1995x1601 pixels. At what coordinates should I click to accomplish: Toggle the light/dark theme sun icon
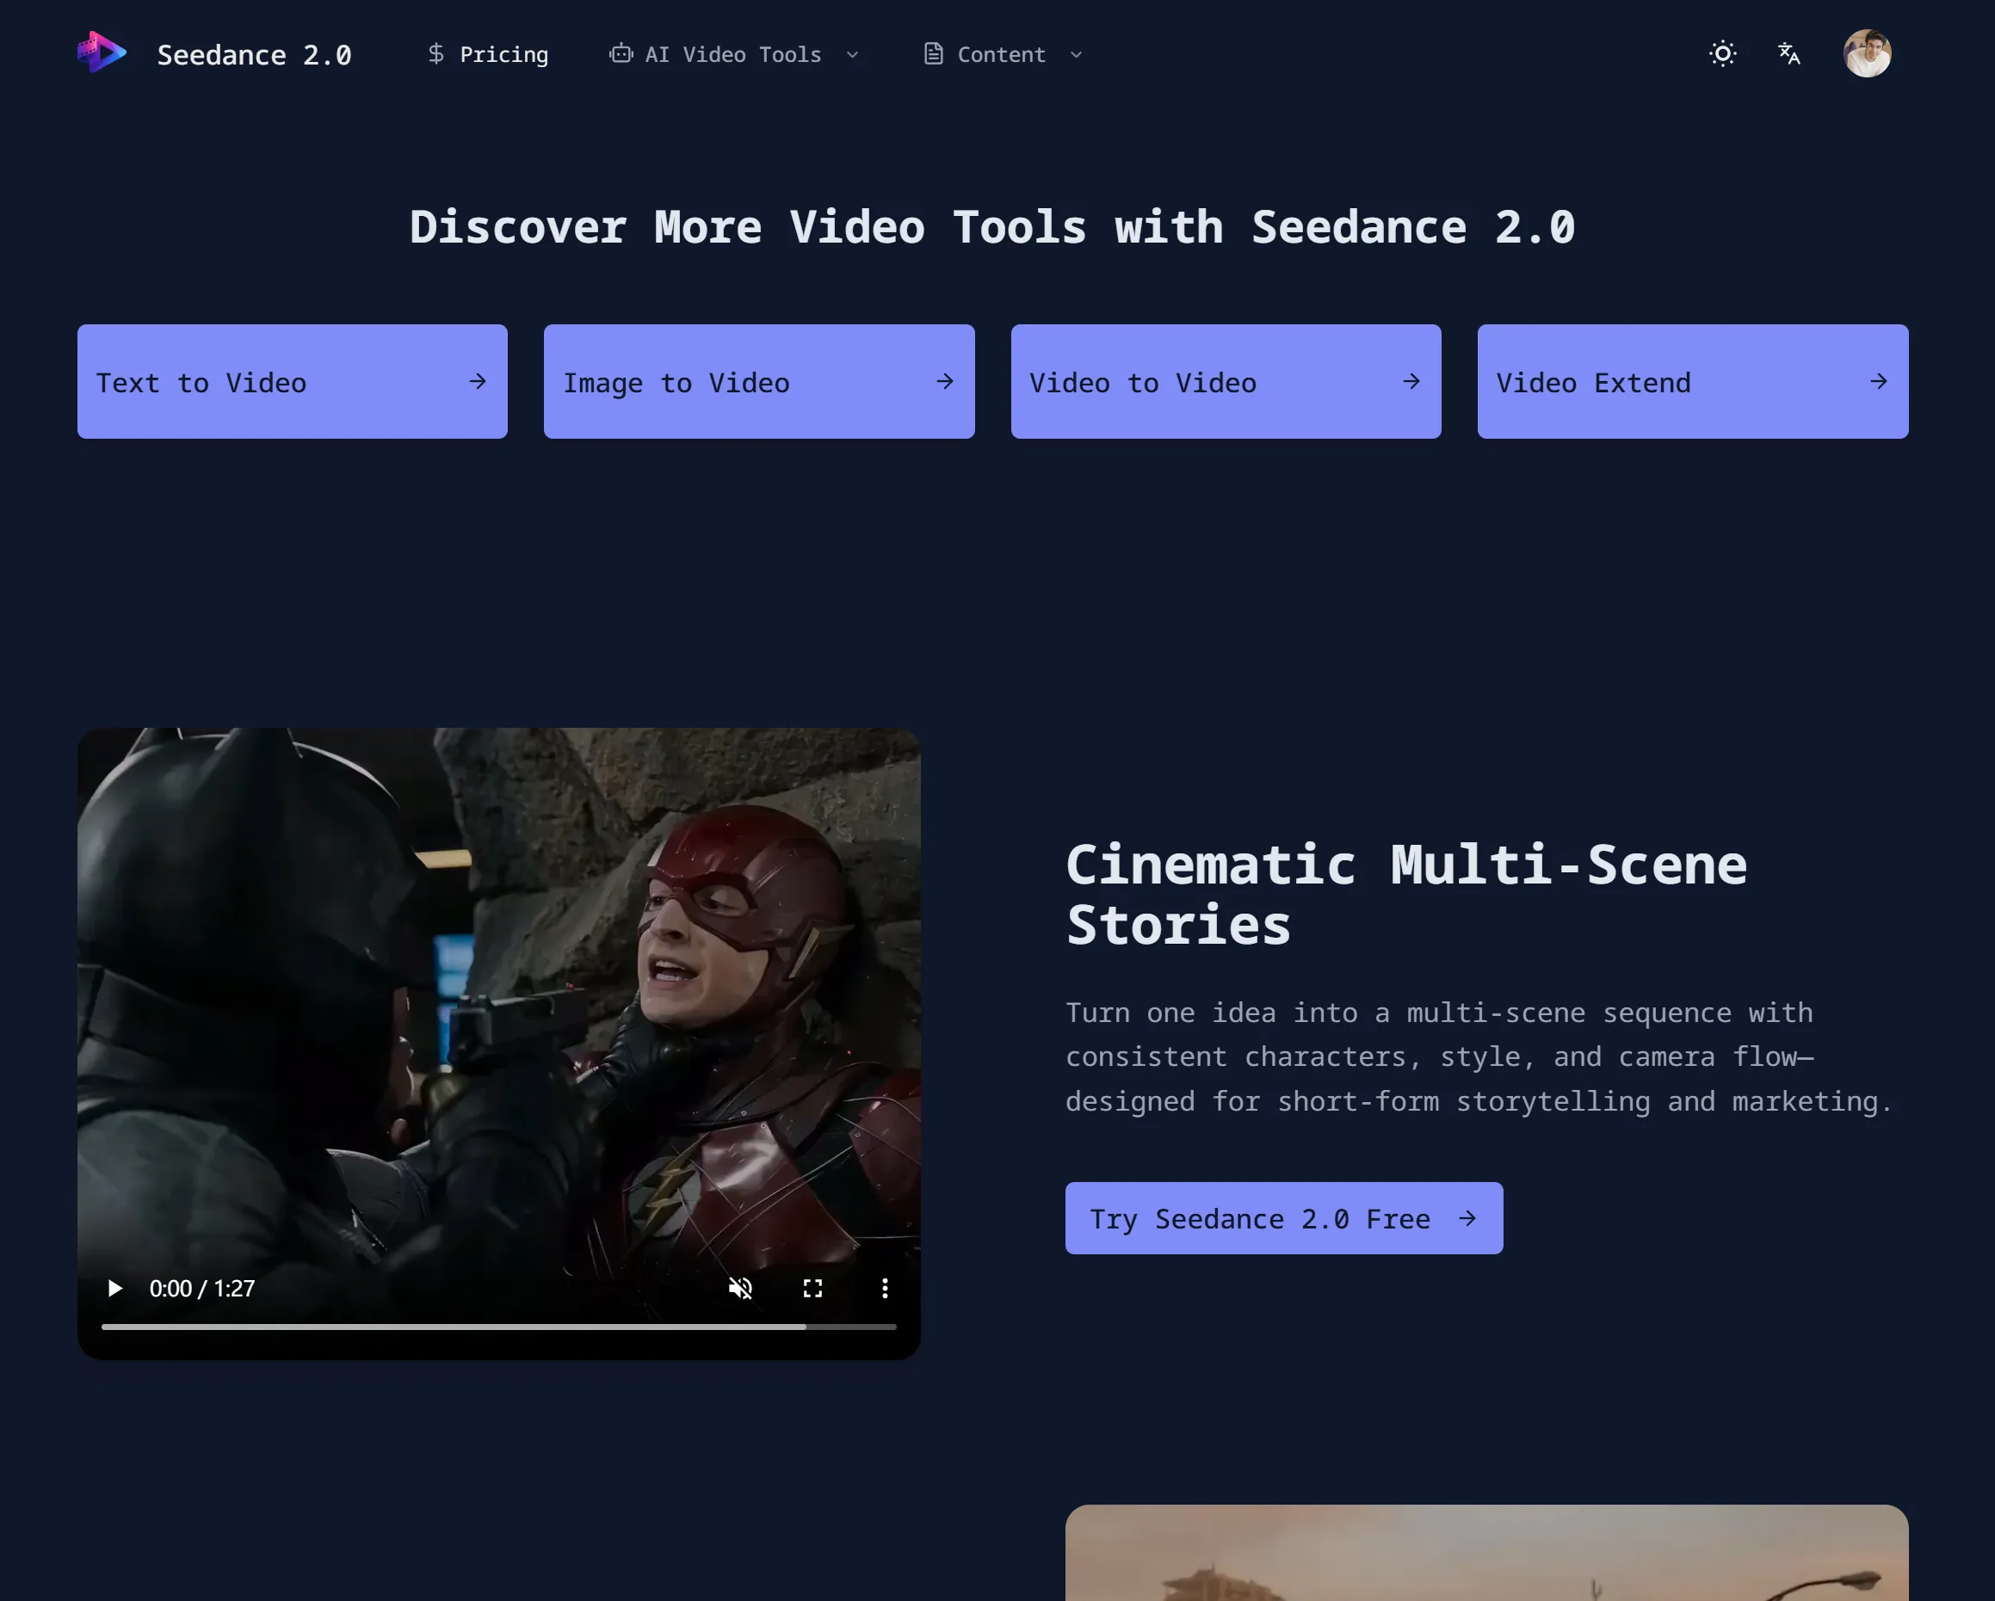[1722, 53]
